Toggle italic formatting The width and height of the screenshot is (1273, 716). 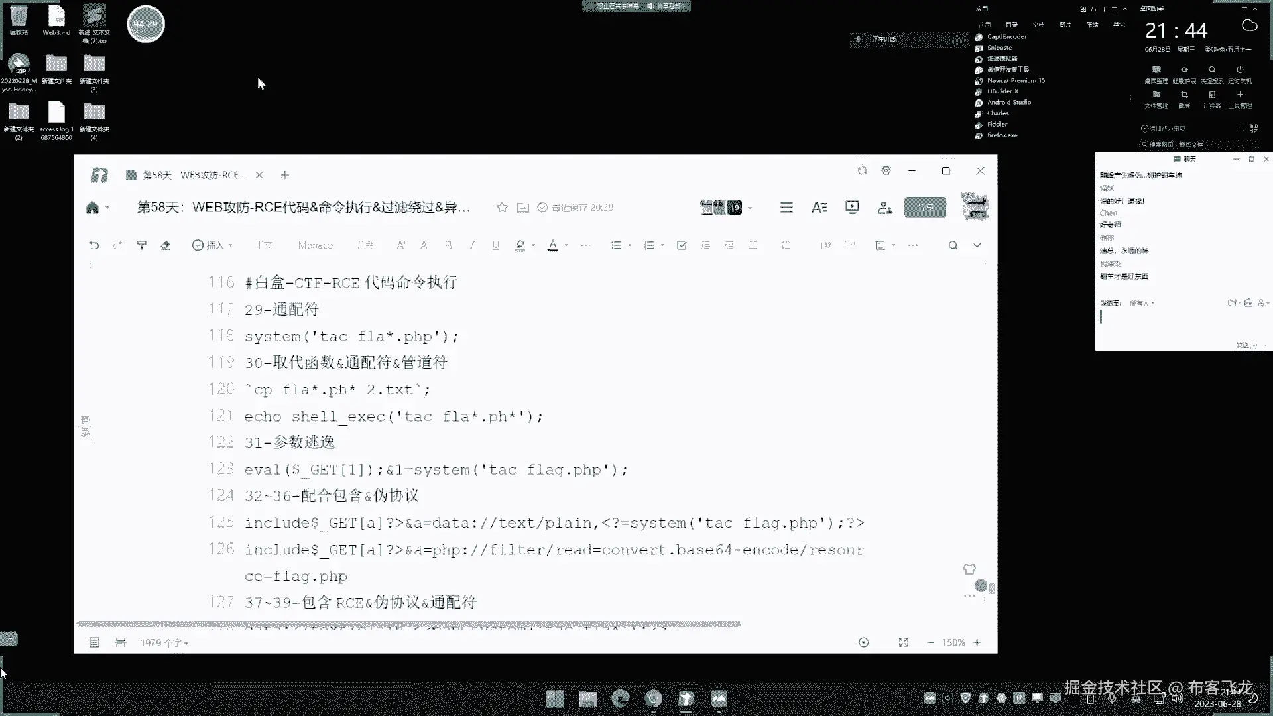472,245
